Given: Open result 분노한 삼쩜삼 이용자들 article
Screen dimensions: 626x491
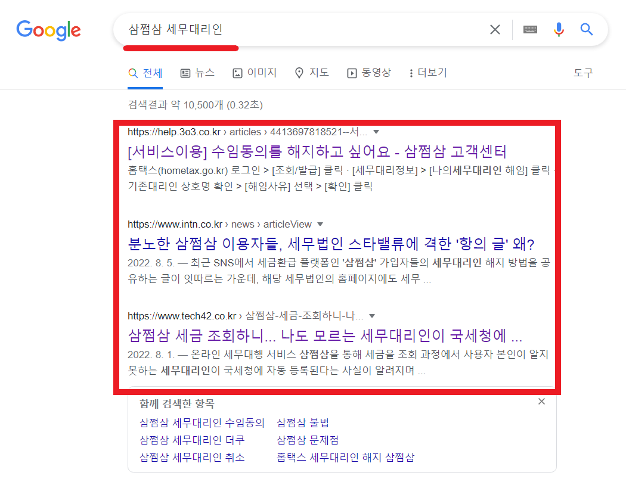Looking at the screenshot, I should coord(331,244).
